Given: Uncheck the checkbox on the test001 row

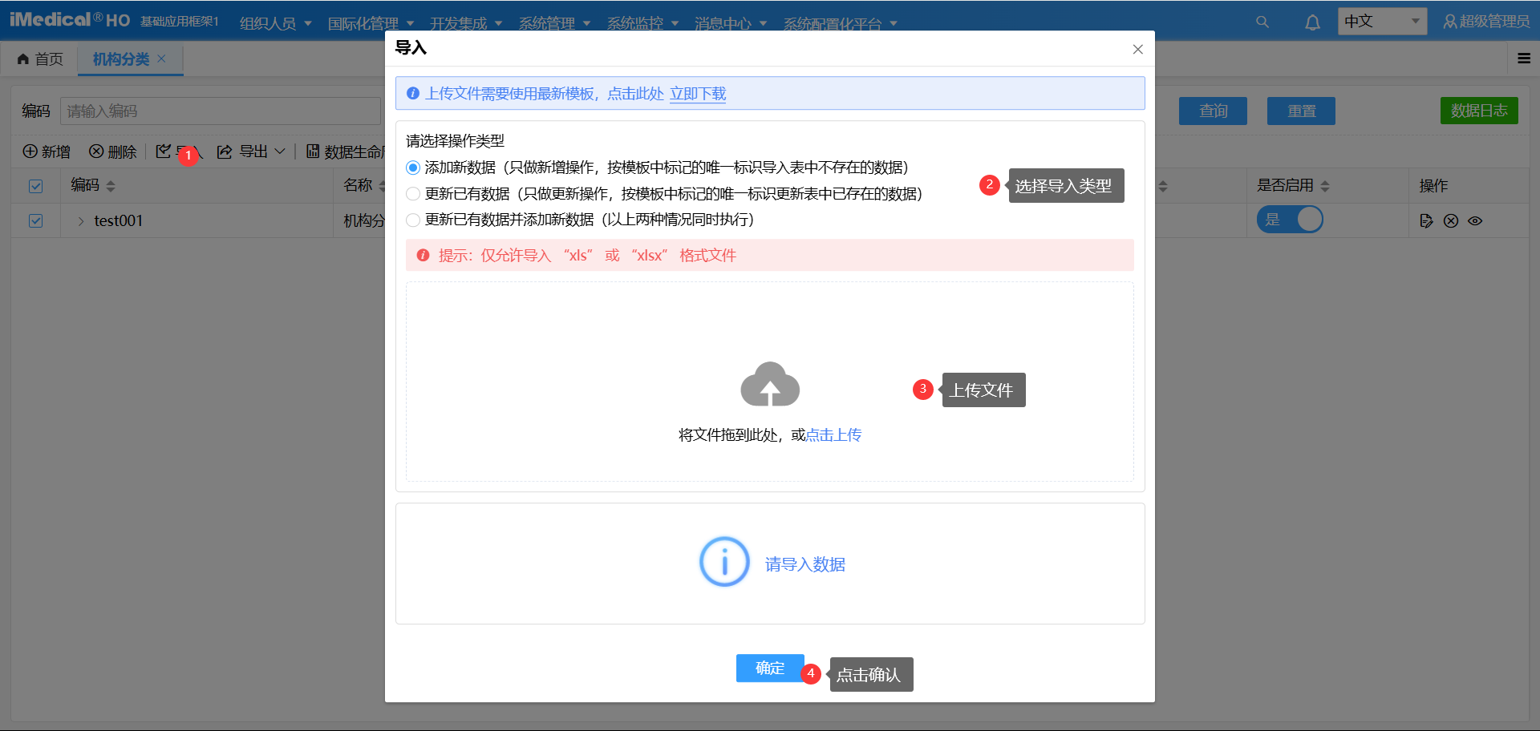Looking at the screenshot, I should pyautogui.click(x=35, y=220).
